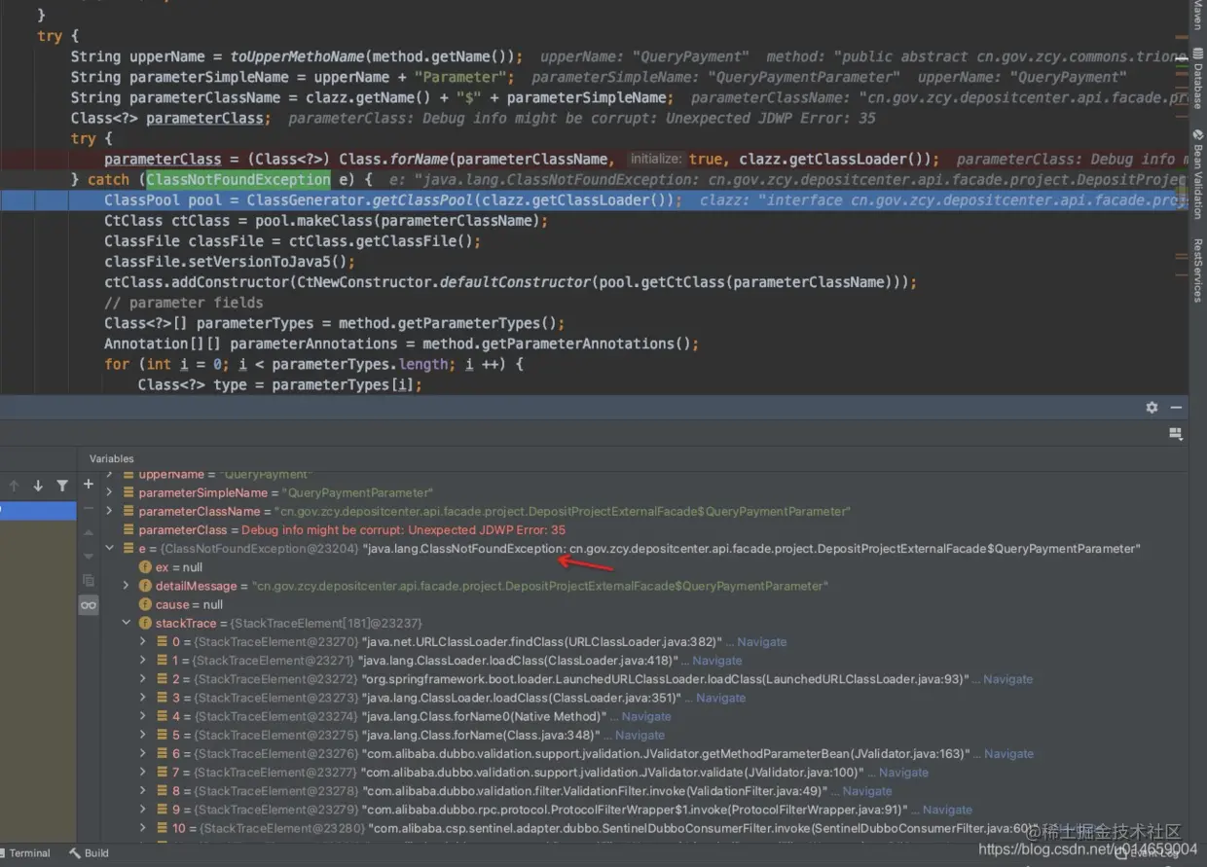Hide the debug tool window
The width and height of the screenshot is (1207, 867).
pyautogui.click(x=1176, y=408)
